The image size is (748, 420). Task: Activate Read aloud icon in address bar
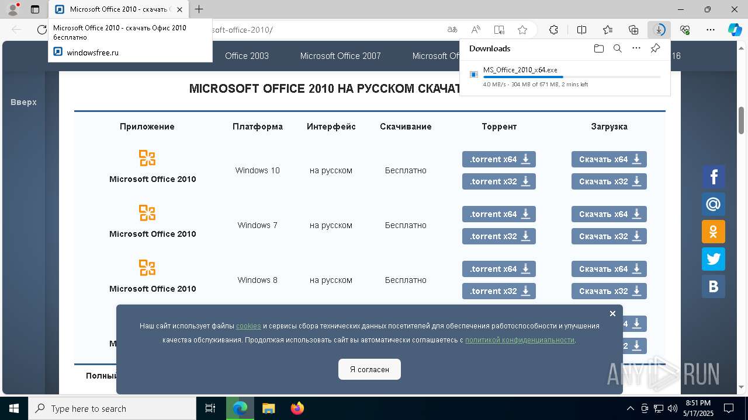[476, 30]
